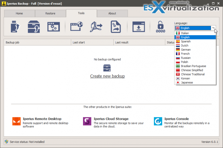Choose Chinese Traditional from the language list

(x=195, y=74)
